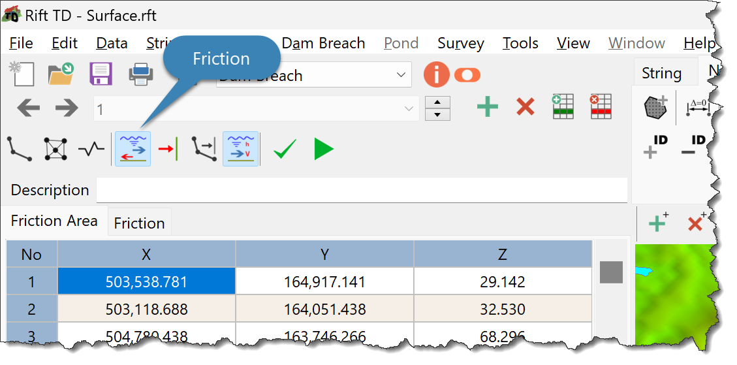Open file using the folder icon

point(61,74)
